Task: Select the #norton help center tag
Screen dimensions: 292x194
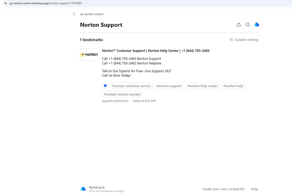Action: [202, 86]
